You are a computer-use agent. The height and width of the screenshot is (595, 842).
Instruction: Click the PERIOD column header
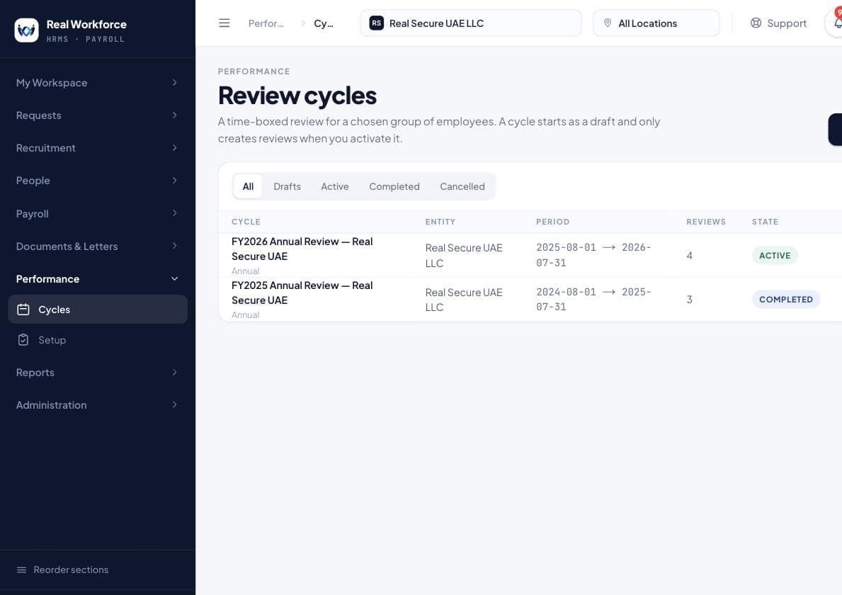pos(552,222)
